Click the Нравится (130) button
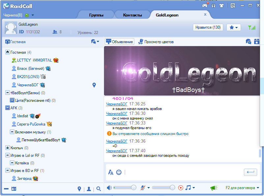The height and width of the screenshot is (196, 264). tap(208, 27)
